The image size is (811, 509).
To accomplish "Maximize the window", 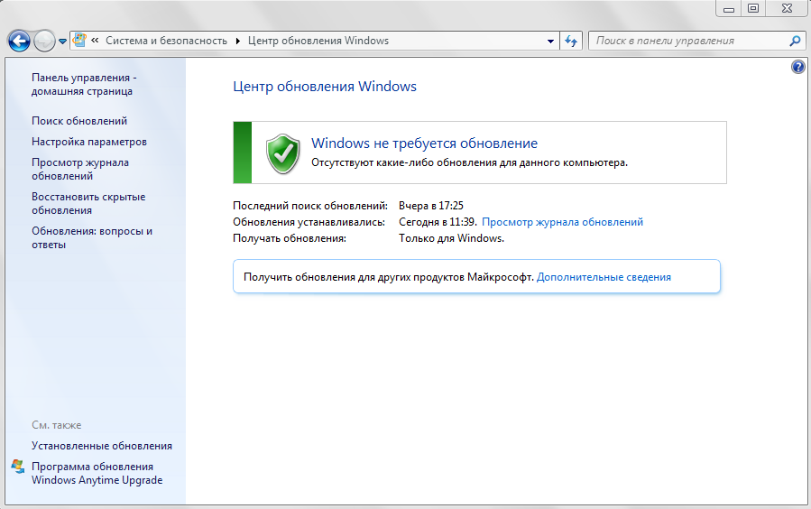I will (x=753, y=9).
